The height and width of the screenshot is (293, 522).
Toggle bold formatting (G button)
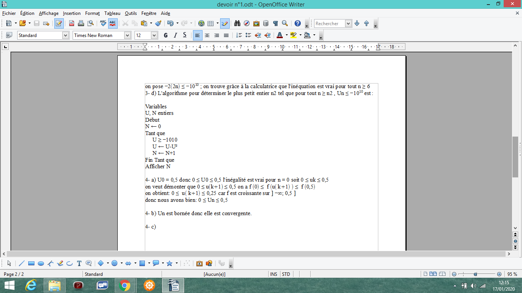(165, 35)
